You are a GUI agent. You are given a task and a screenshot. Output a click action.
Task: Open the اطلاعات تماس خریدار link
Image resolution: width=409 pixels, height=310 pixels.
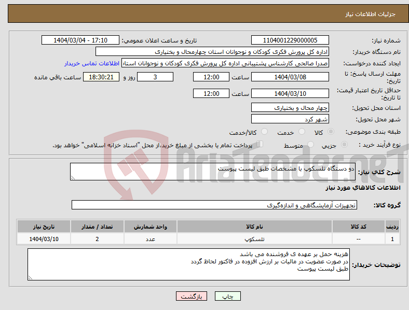coord(92,63)
